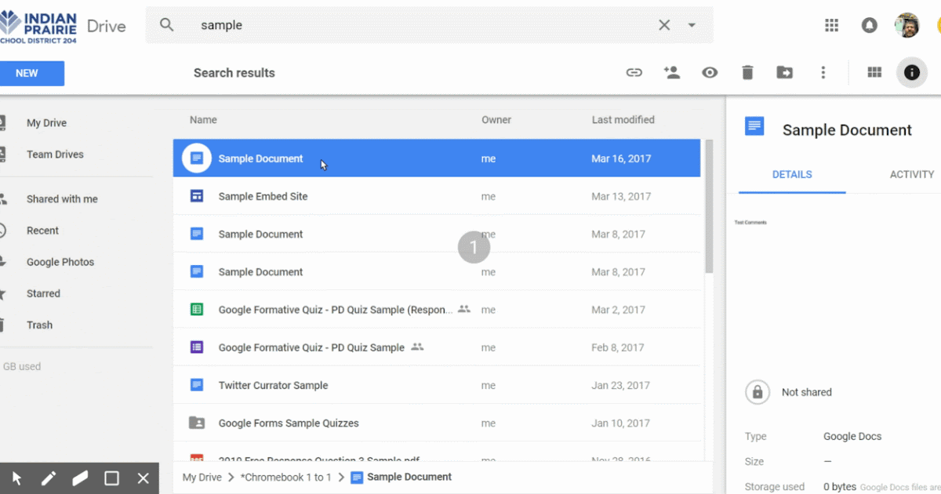Screen dimensions: 941x494
Task: Open search options dropdown arrow
Action: 692,25
